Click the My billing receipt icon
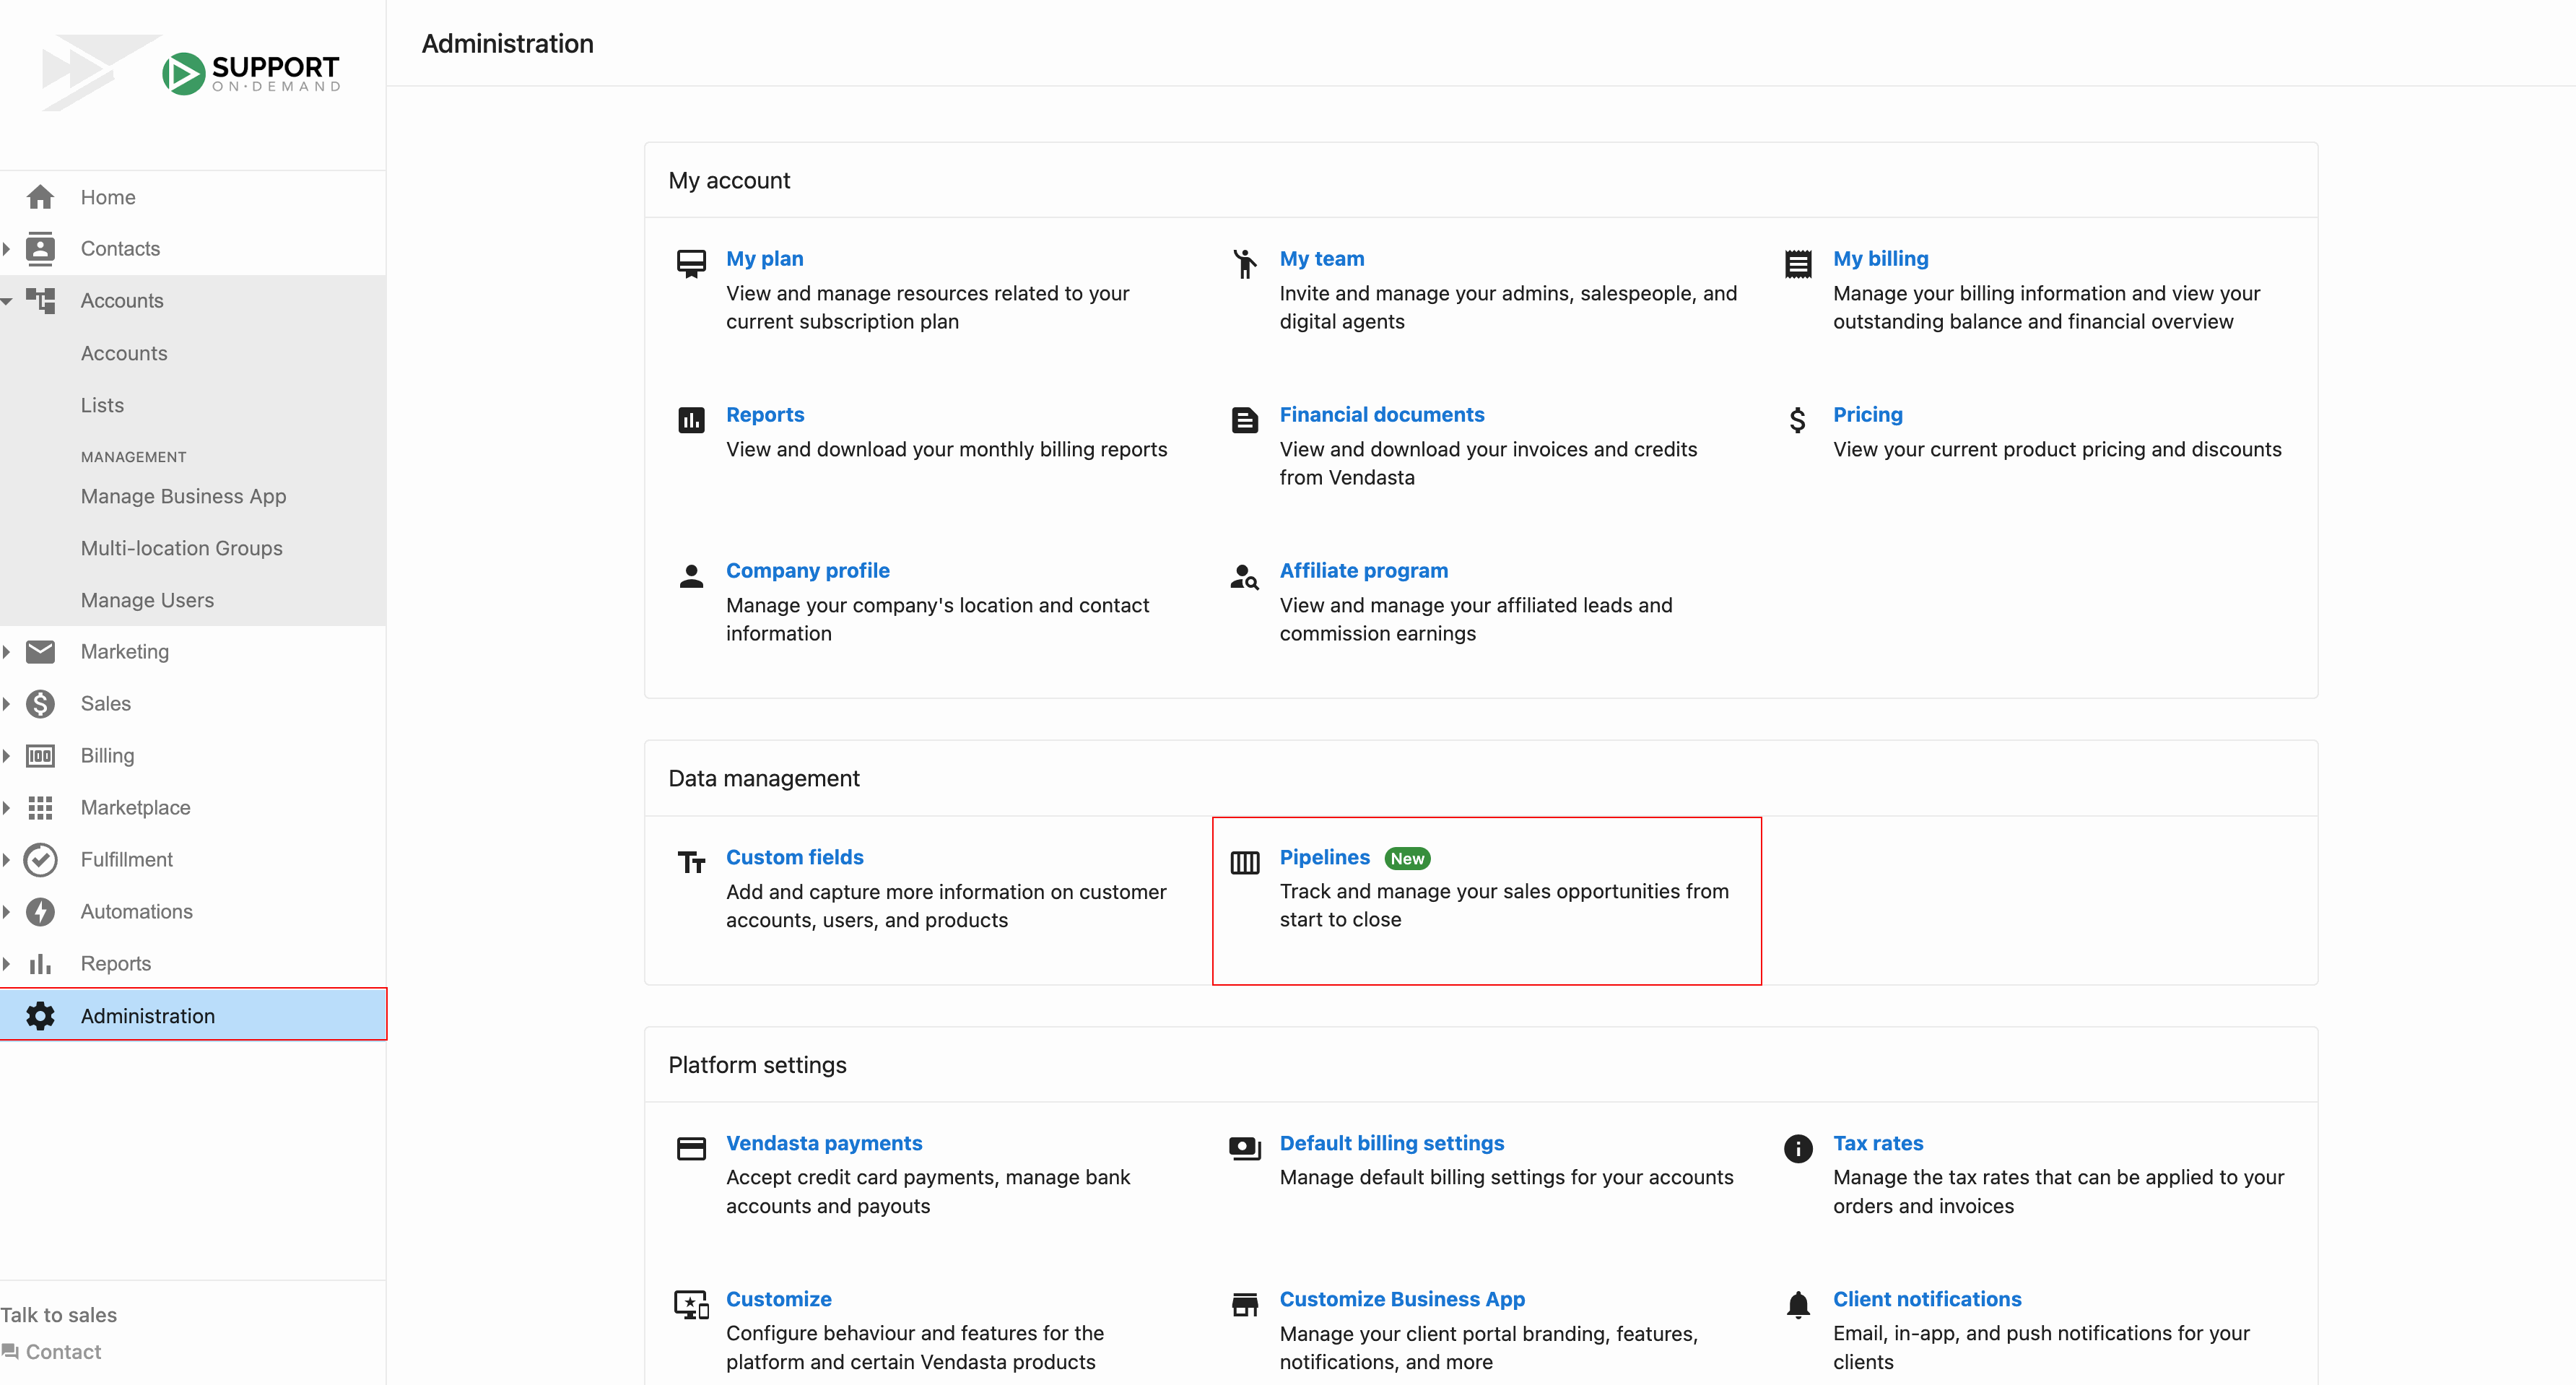The width and height of the screenshot is (2576, 1385). click(1798, 264)
